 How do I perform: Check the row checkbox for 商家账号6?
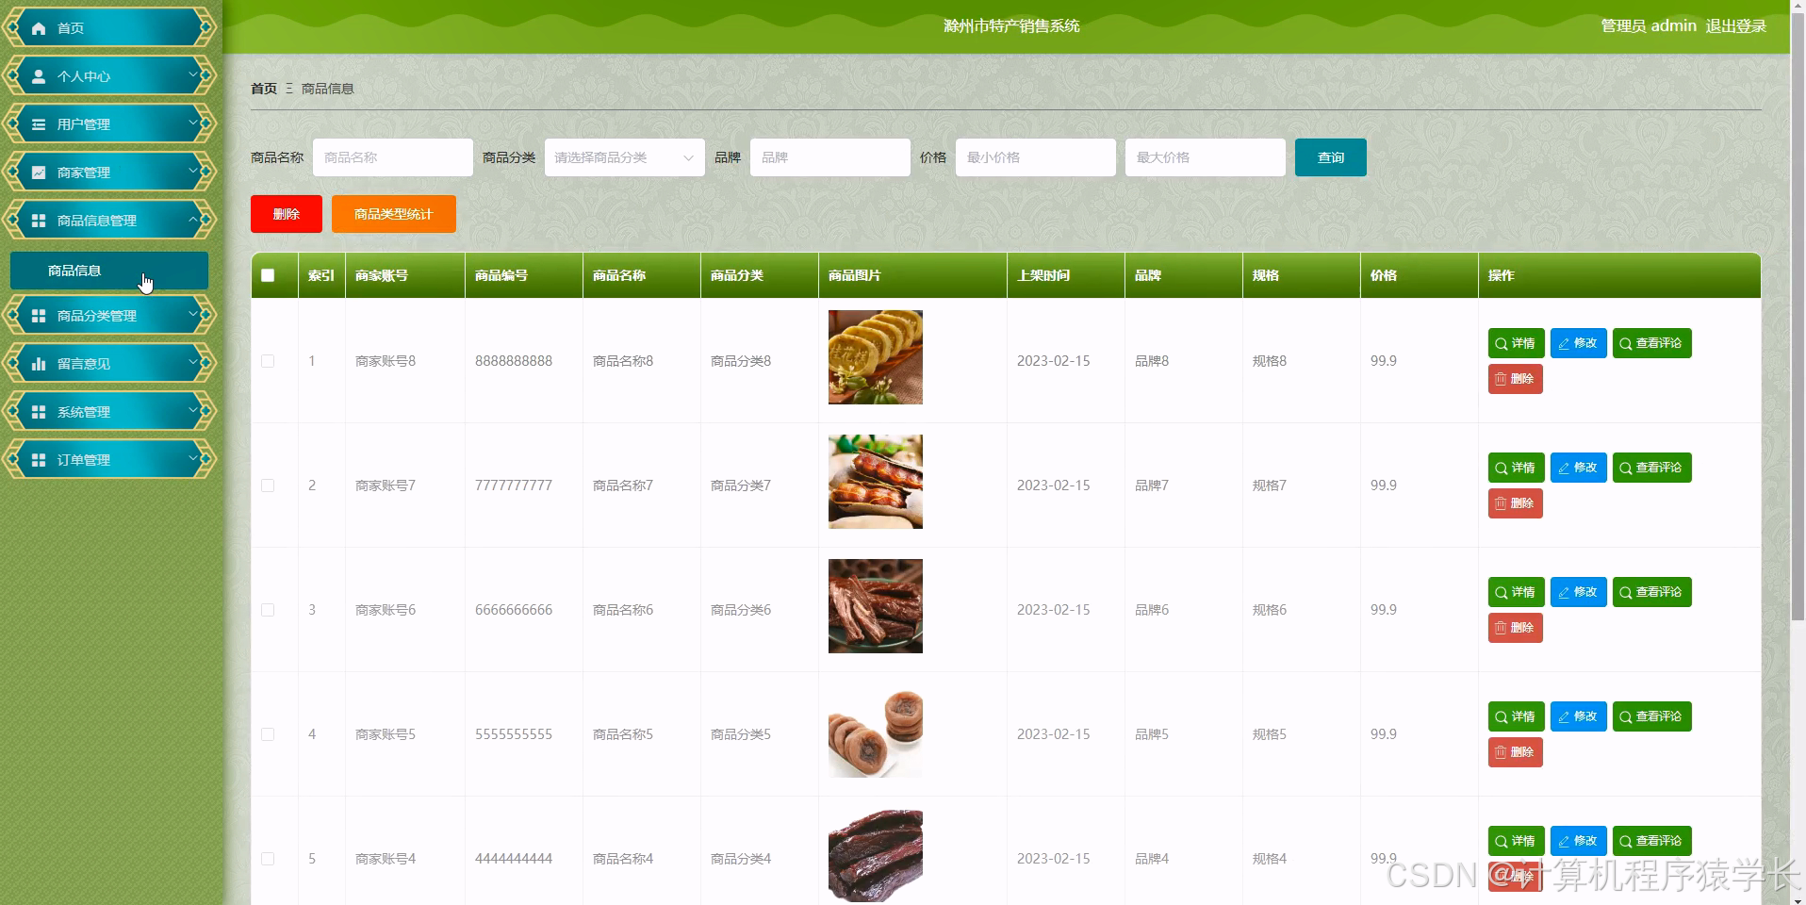tap(268, 610)
